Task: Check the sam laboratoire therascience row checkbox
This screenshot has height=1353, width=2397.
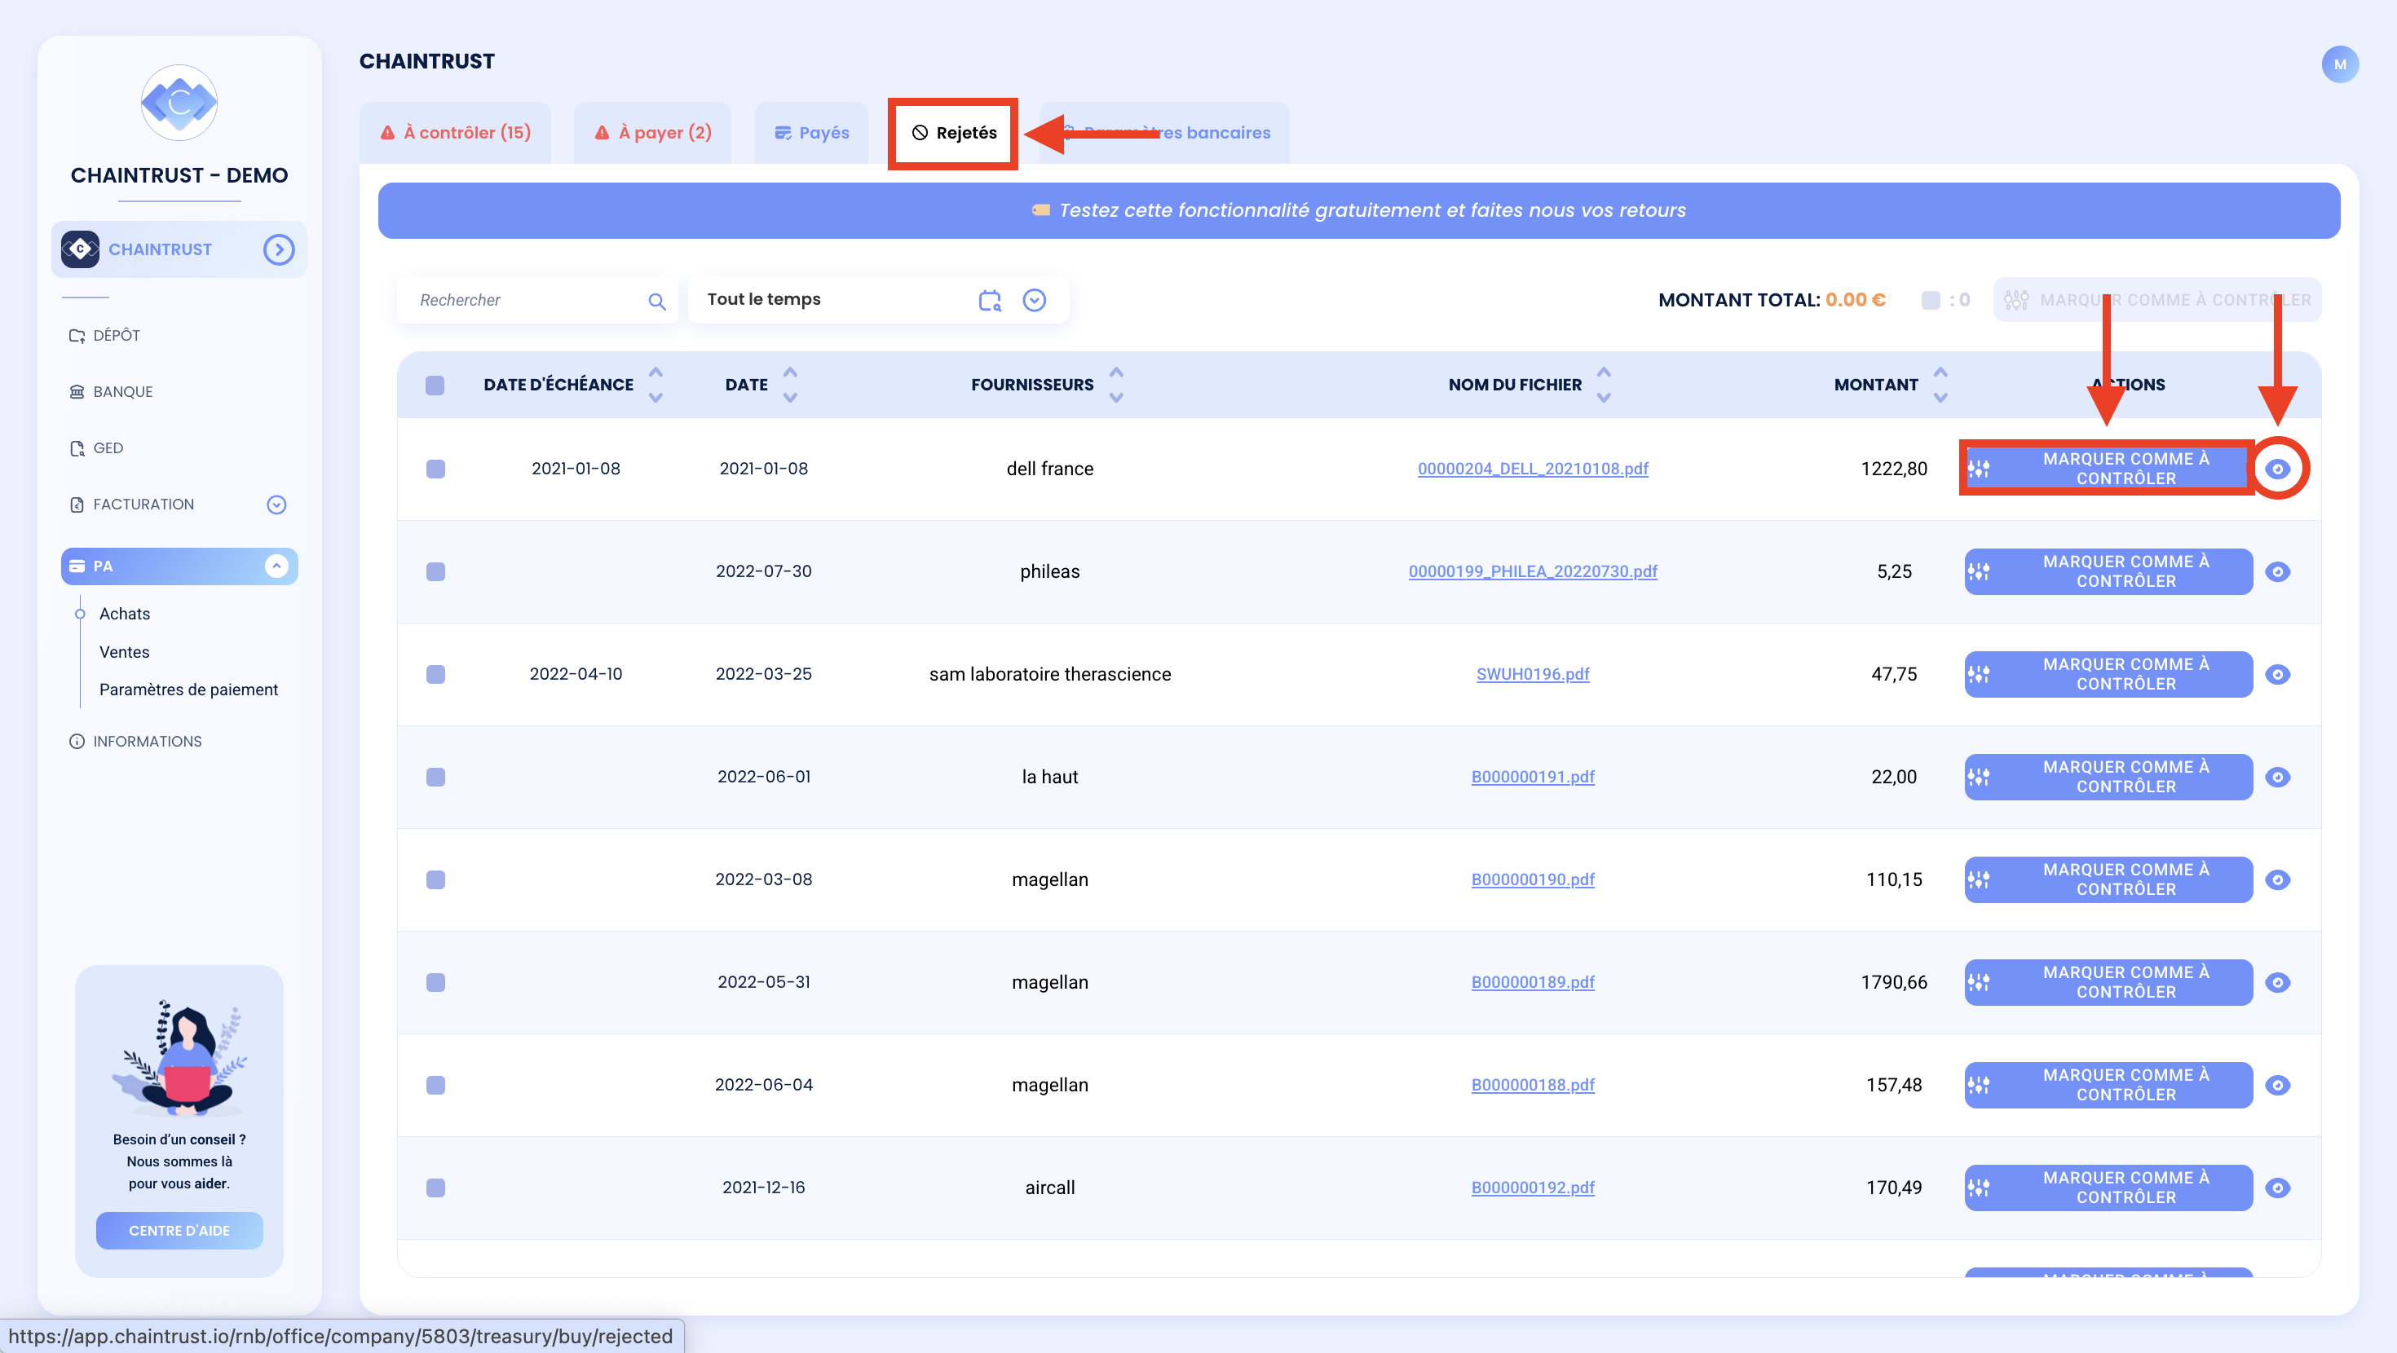Action: pos(435,674)
